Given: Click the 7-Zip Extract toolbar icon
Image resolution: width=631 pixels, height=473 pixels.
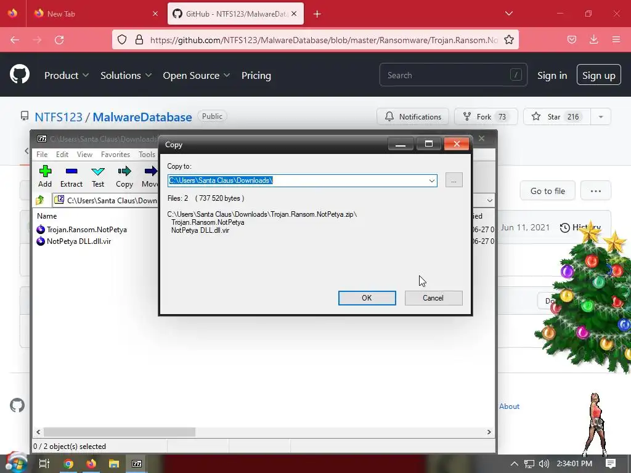Looking at the screenshot, I should [71, 171].
